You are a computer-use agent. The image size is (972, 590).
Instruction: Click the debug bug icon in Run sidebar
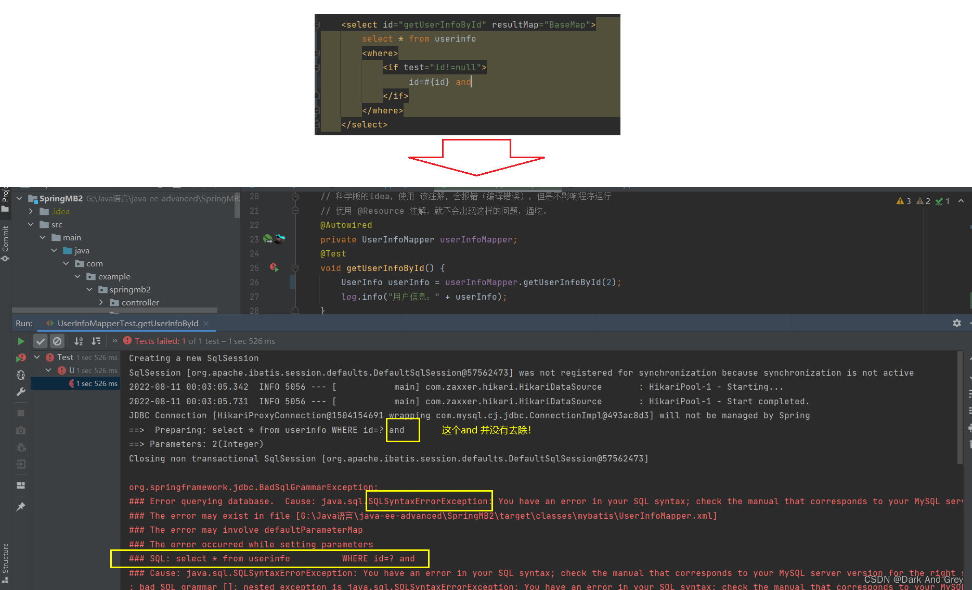[x=21, y=447]
